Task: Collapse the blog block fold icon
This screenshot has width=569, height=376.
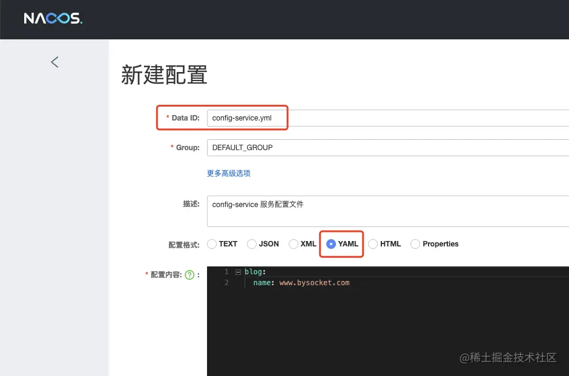Action: point(238,272)
